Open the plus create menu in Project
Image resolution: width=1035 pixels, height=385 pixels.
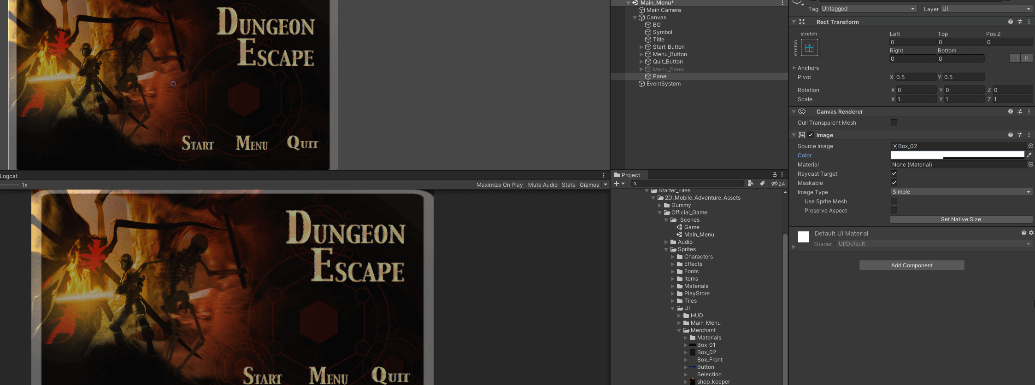coord(619,184)
